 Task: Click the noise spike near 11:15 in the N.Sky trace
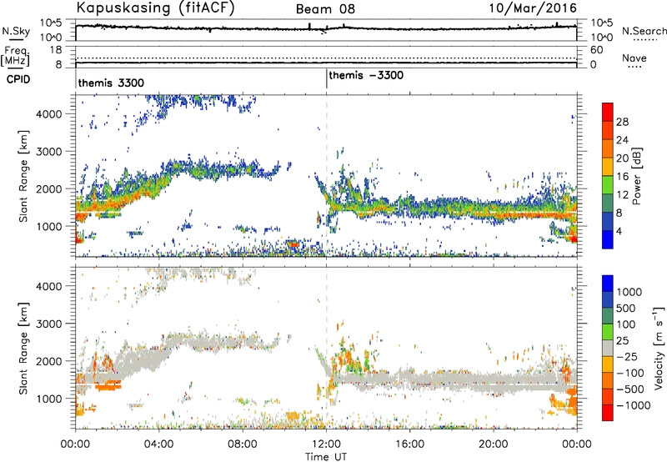click(x=309, y=26)
